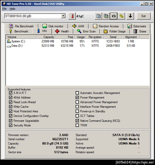Toggle the Host Protected Area checkbox
Screen dimensions: 155x165
coord(11,111)
